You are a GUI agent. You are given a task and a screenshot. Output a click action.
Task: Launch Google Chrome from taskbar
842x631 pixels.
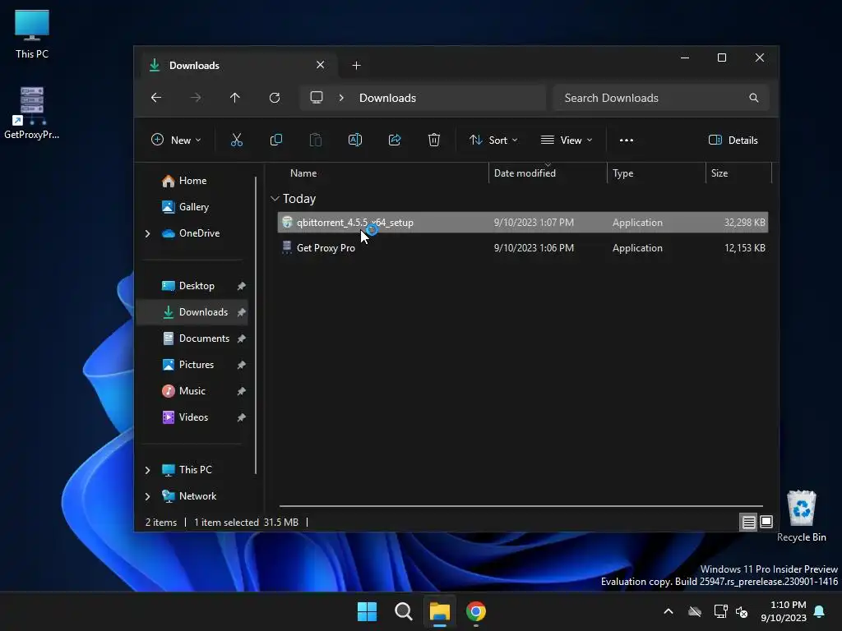476,611
